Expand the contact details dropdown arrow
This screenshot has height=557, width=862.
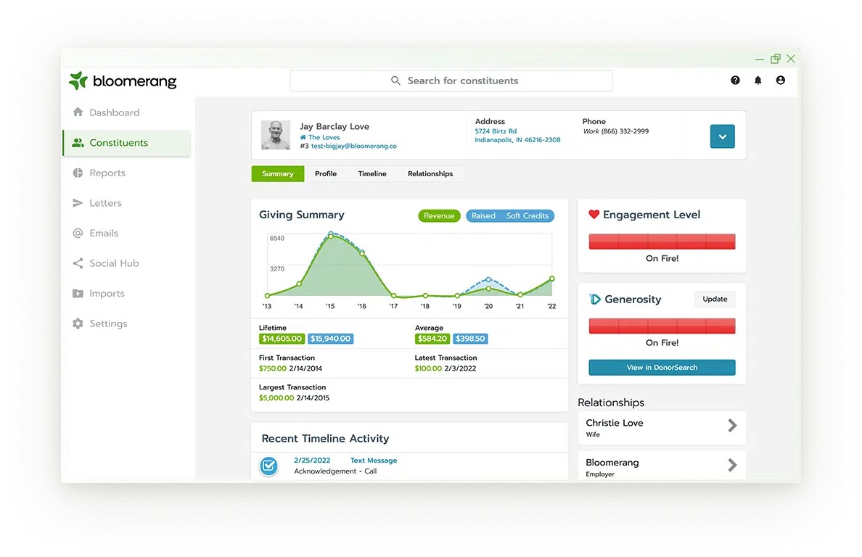(x=722, y=136)
